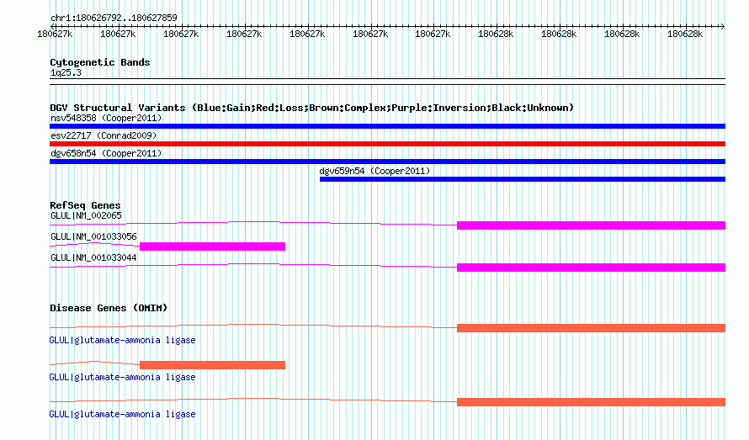749x440 pixels.
Task: Open GLUL link below the short orange exon
Action: tap(122, 378)
